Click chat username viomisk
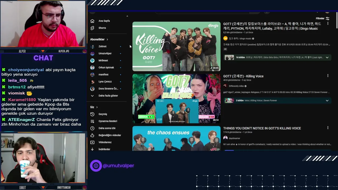This screenshot has height=190, width=338. (x=16, y=93)
